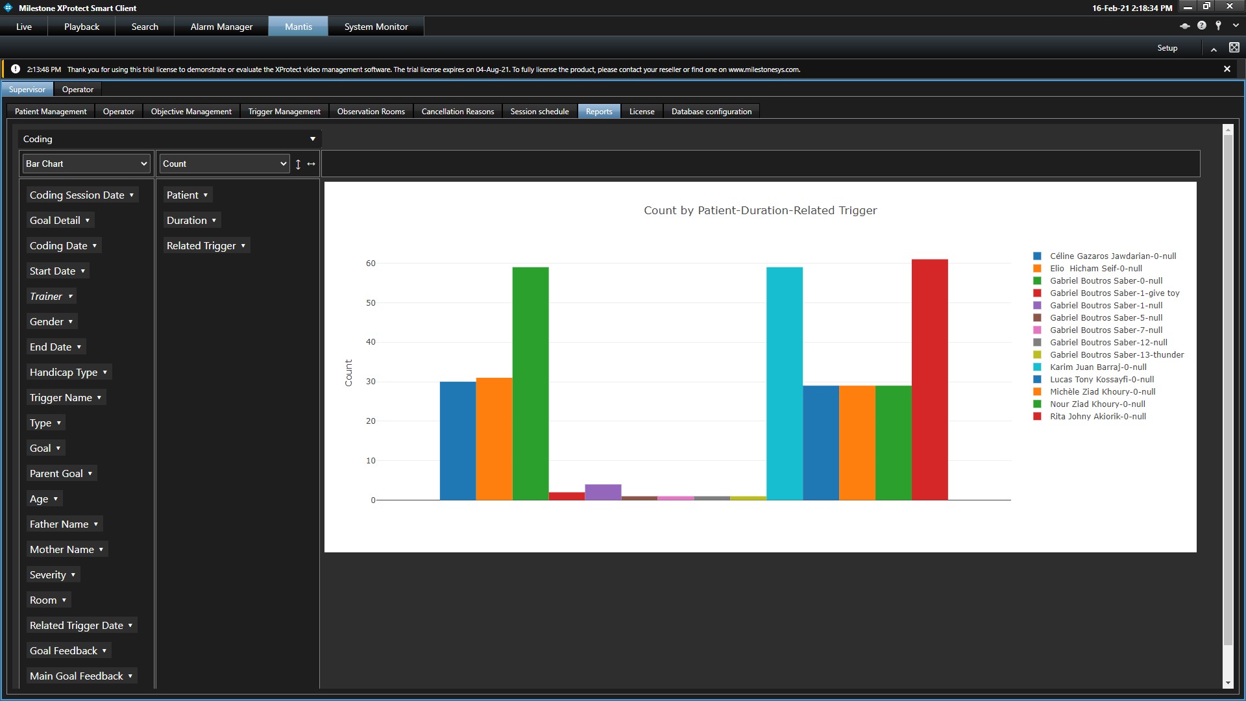Switch to Playback tab
Screen dimensions: 1246x701
click(x=82, y=27)
